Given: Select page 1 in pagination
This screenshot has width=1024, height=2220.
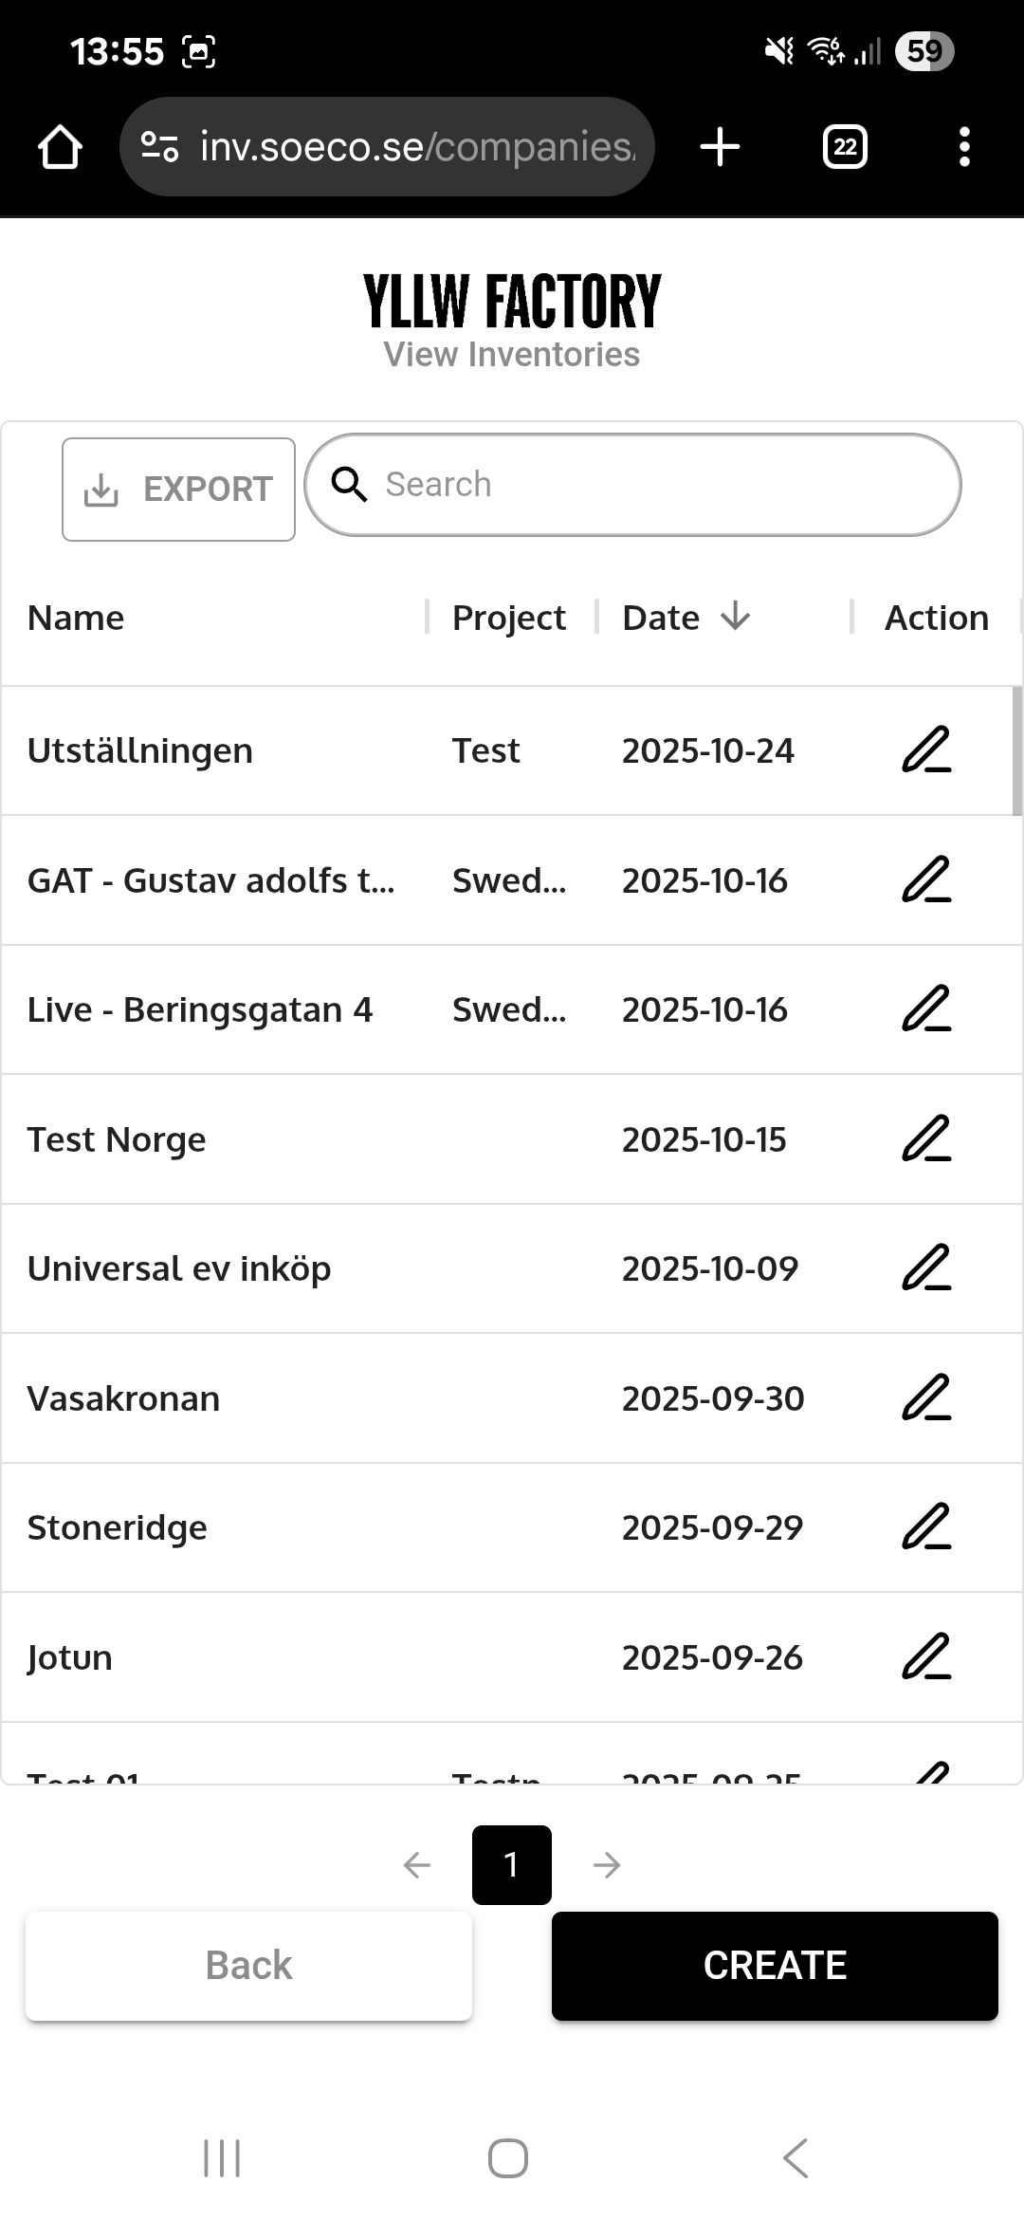Looking at the screenshot, I should (512, 1865).
